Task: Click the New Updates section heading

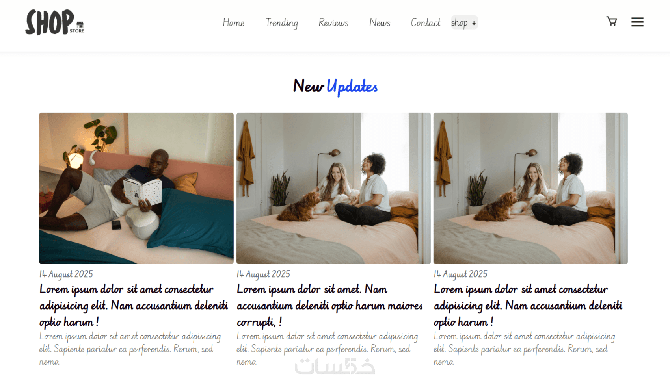Action: (335, 87)
